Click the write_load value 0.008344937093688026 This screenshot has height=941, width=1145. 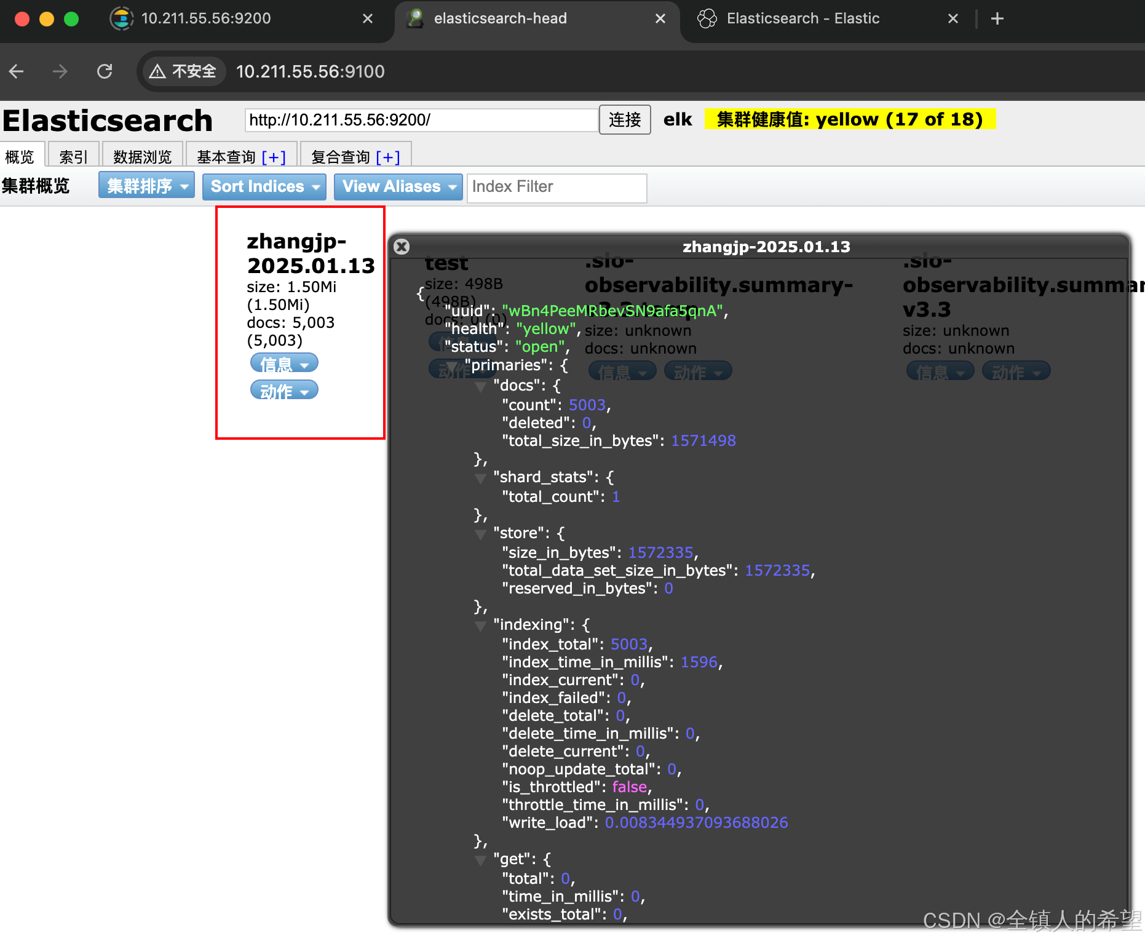(x=696, y=823)
